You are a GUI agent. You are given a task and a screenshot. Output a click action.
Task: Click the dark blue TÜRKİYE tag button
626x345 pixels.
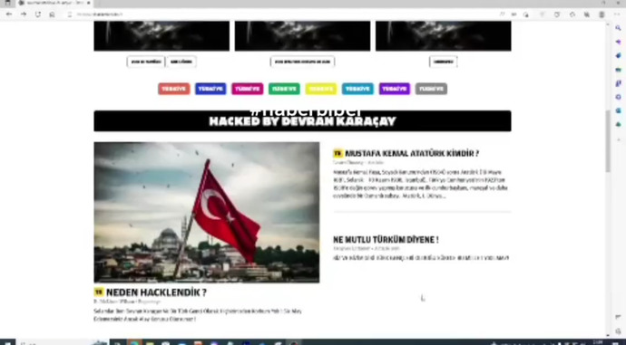210,89
